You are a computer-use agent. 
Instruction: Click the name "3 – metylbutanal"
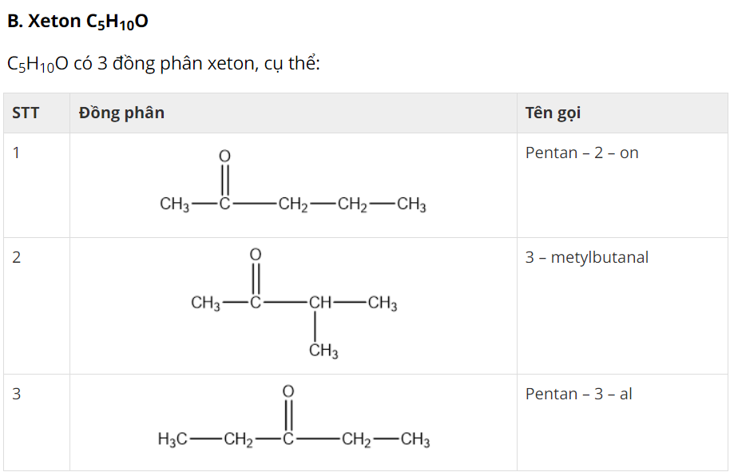[586, 257]
